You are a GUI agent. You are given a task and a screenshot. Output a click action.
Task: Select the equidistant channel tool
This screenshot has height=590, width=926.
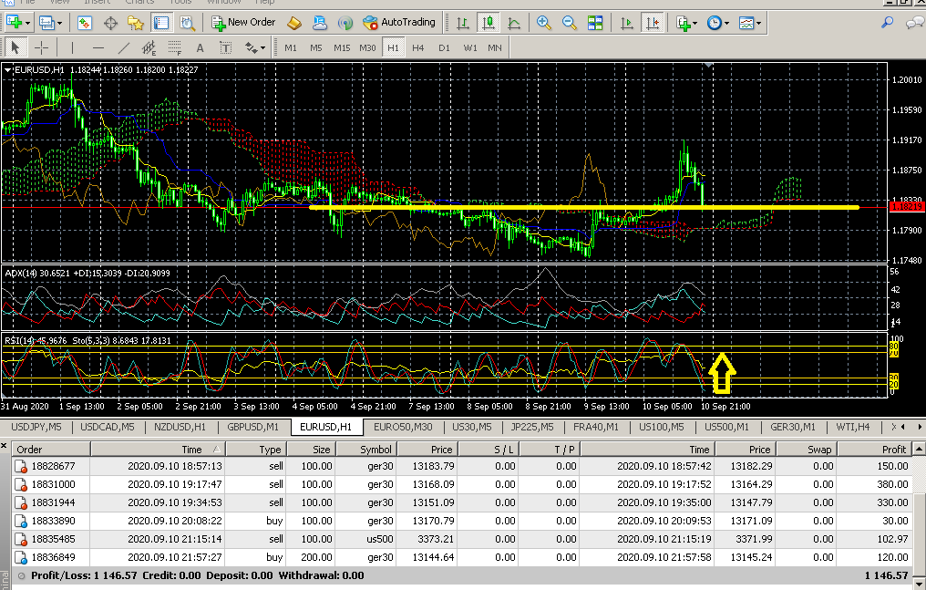coord(149,47)
